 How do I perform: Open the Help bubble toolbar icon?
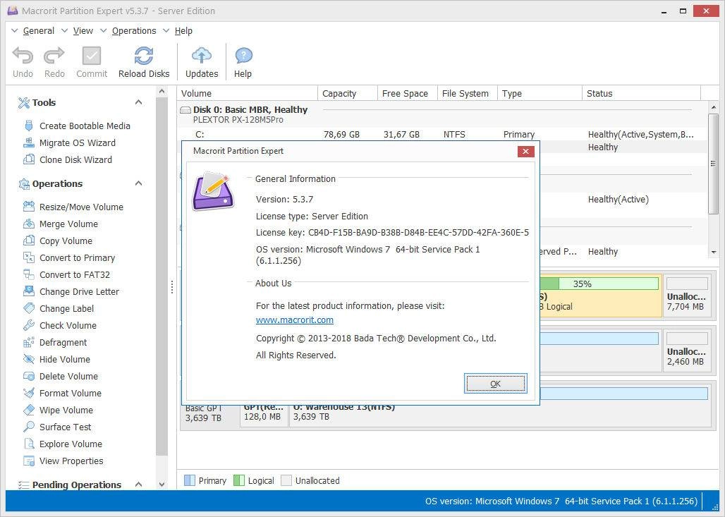[243, 56]
